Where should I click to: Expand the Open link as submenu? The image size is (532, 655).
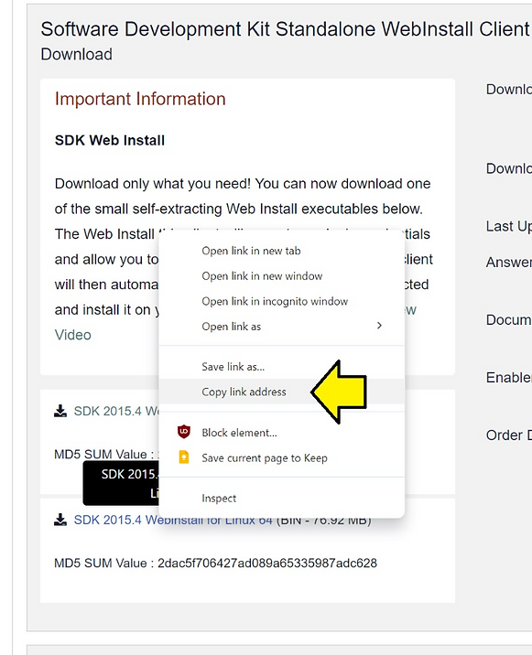pyautogui.click(x=281, y=327)
